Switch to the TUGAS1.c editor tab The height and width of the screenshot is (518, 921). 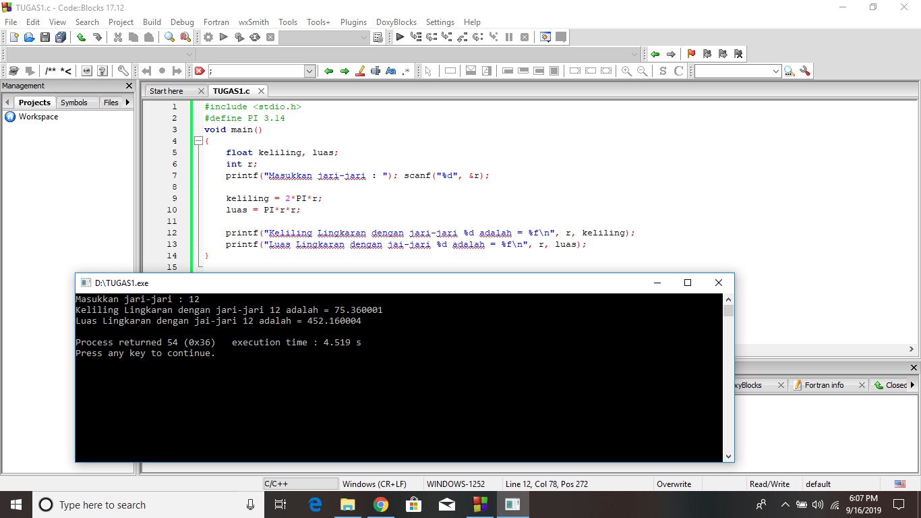pos(233,90)
